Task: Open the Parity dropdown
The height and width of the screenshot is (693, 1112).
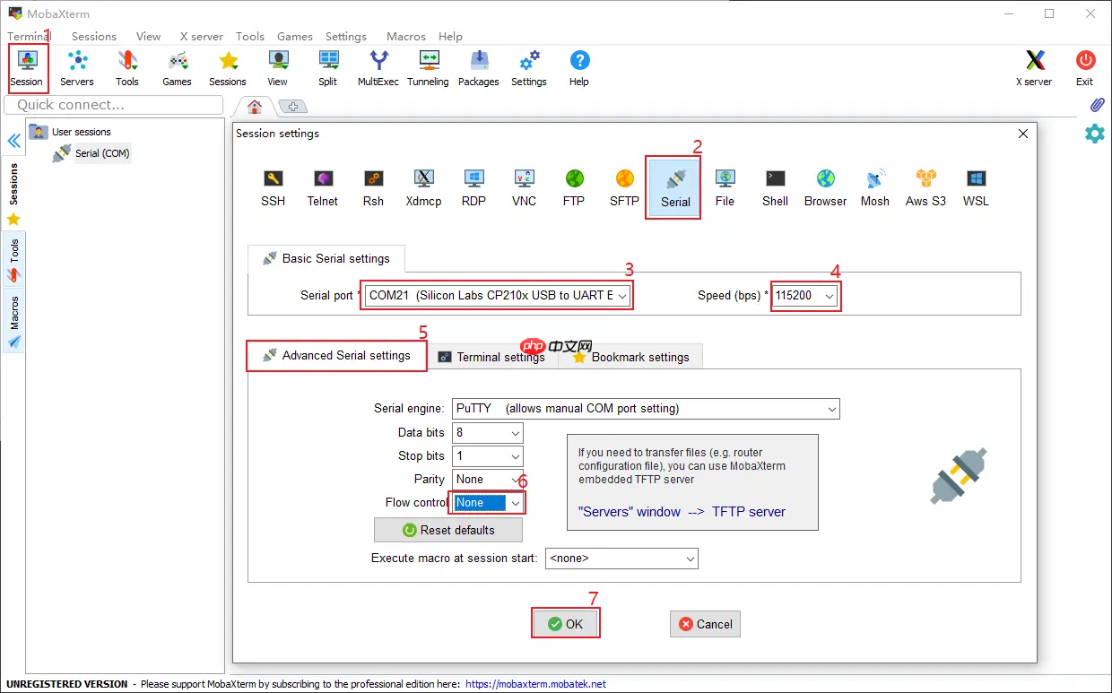Action: (x=488, y=479)
